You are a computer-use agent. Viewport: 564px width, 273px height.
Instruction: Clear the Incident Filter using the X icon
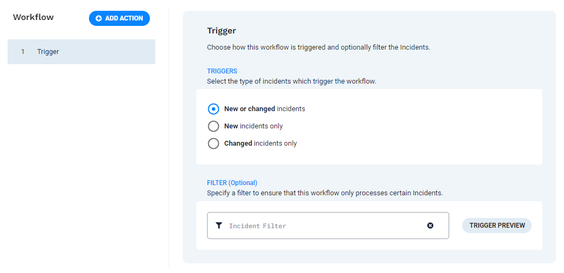click(x=430, y=226)
